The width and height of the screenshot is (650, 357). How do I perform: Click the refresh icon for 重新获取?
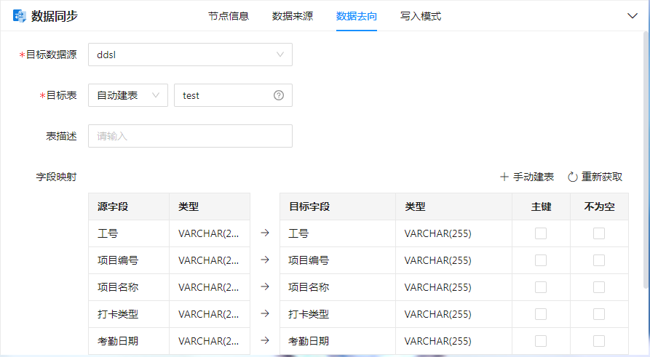click(572, 177)
